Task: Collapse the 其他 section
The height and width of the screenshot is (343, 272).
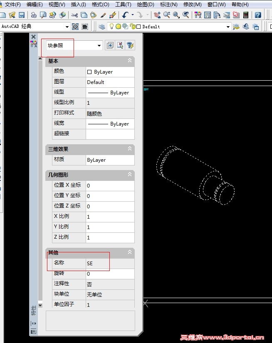Action: click(x=129, y=252)
